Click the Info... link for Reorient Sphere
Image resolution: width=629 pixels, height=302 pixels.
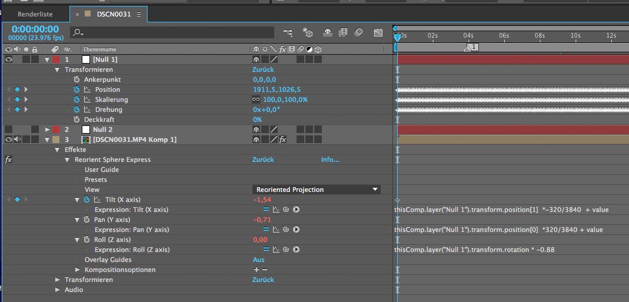[x=330, y=160]
